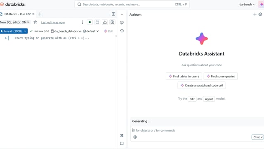Image resolution: width=264 pixels, height=149 pixels.
Task: Click the Edit mode chip
Action: 192,99
